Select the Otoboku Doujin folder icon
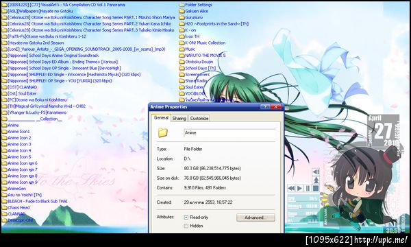This screenshot has height=247, width=411. [x=182, y=62]
